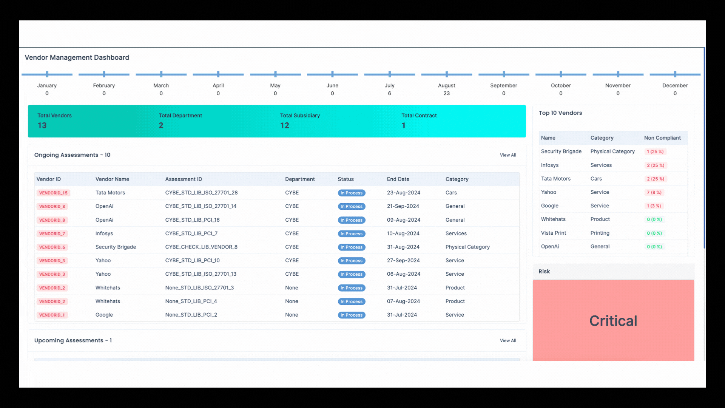Screen dimensions: 725x408
Task: Click View All for Upcoming Assessments
Action: coord(507,341)
